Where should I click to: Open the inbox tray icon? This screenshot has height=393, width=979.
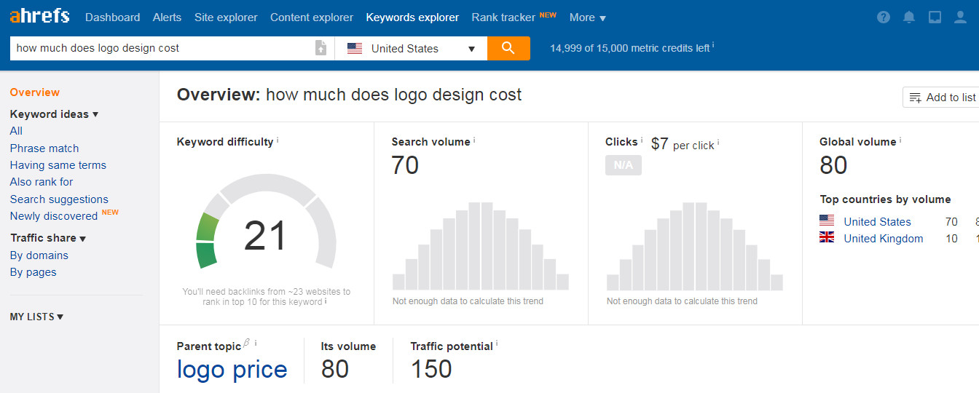(935, 17)
